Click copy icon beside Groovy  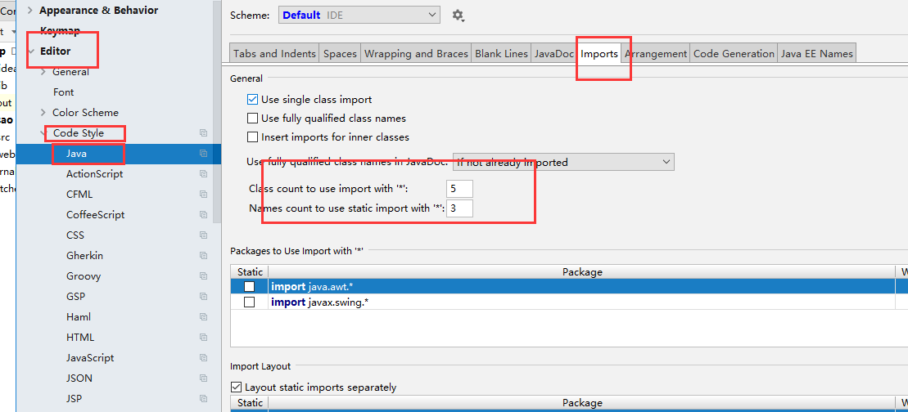point(203,276)
